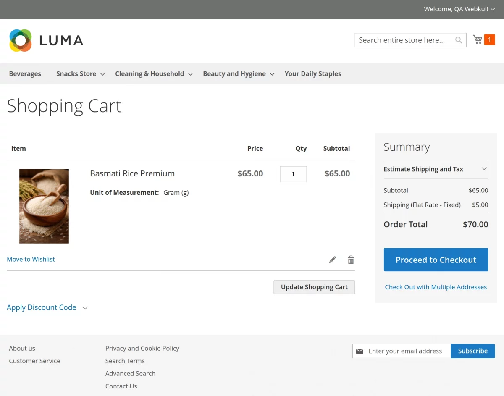
Task: Click the envelope icon in newsletter field
Action: click(360, 351)
